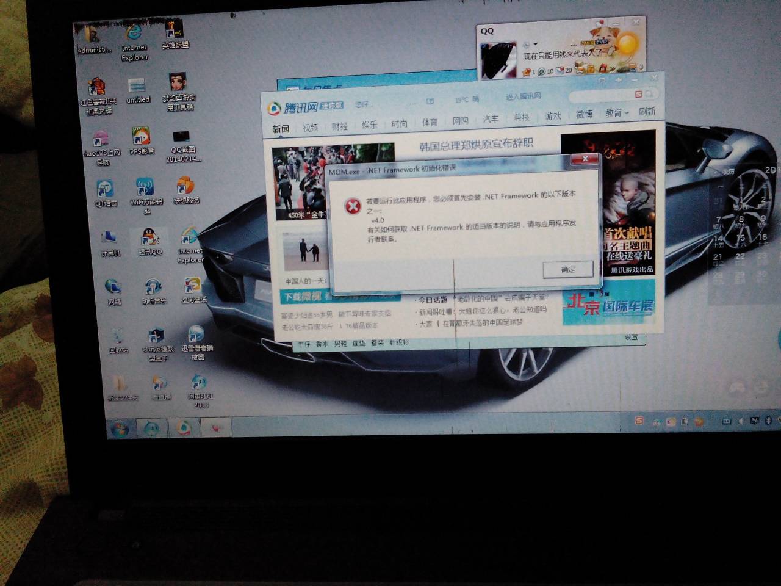Click the 北京国际车展 banner ad
The image size is (781, 586).
(x=608, y=303)
